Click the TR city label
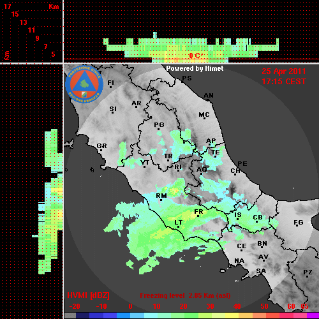 click(168, 157)
